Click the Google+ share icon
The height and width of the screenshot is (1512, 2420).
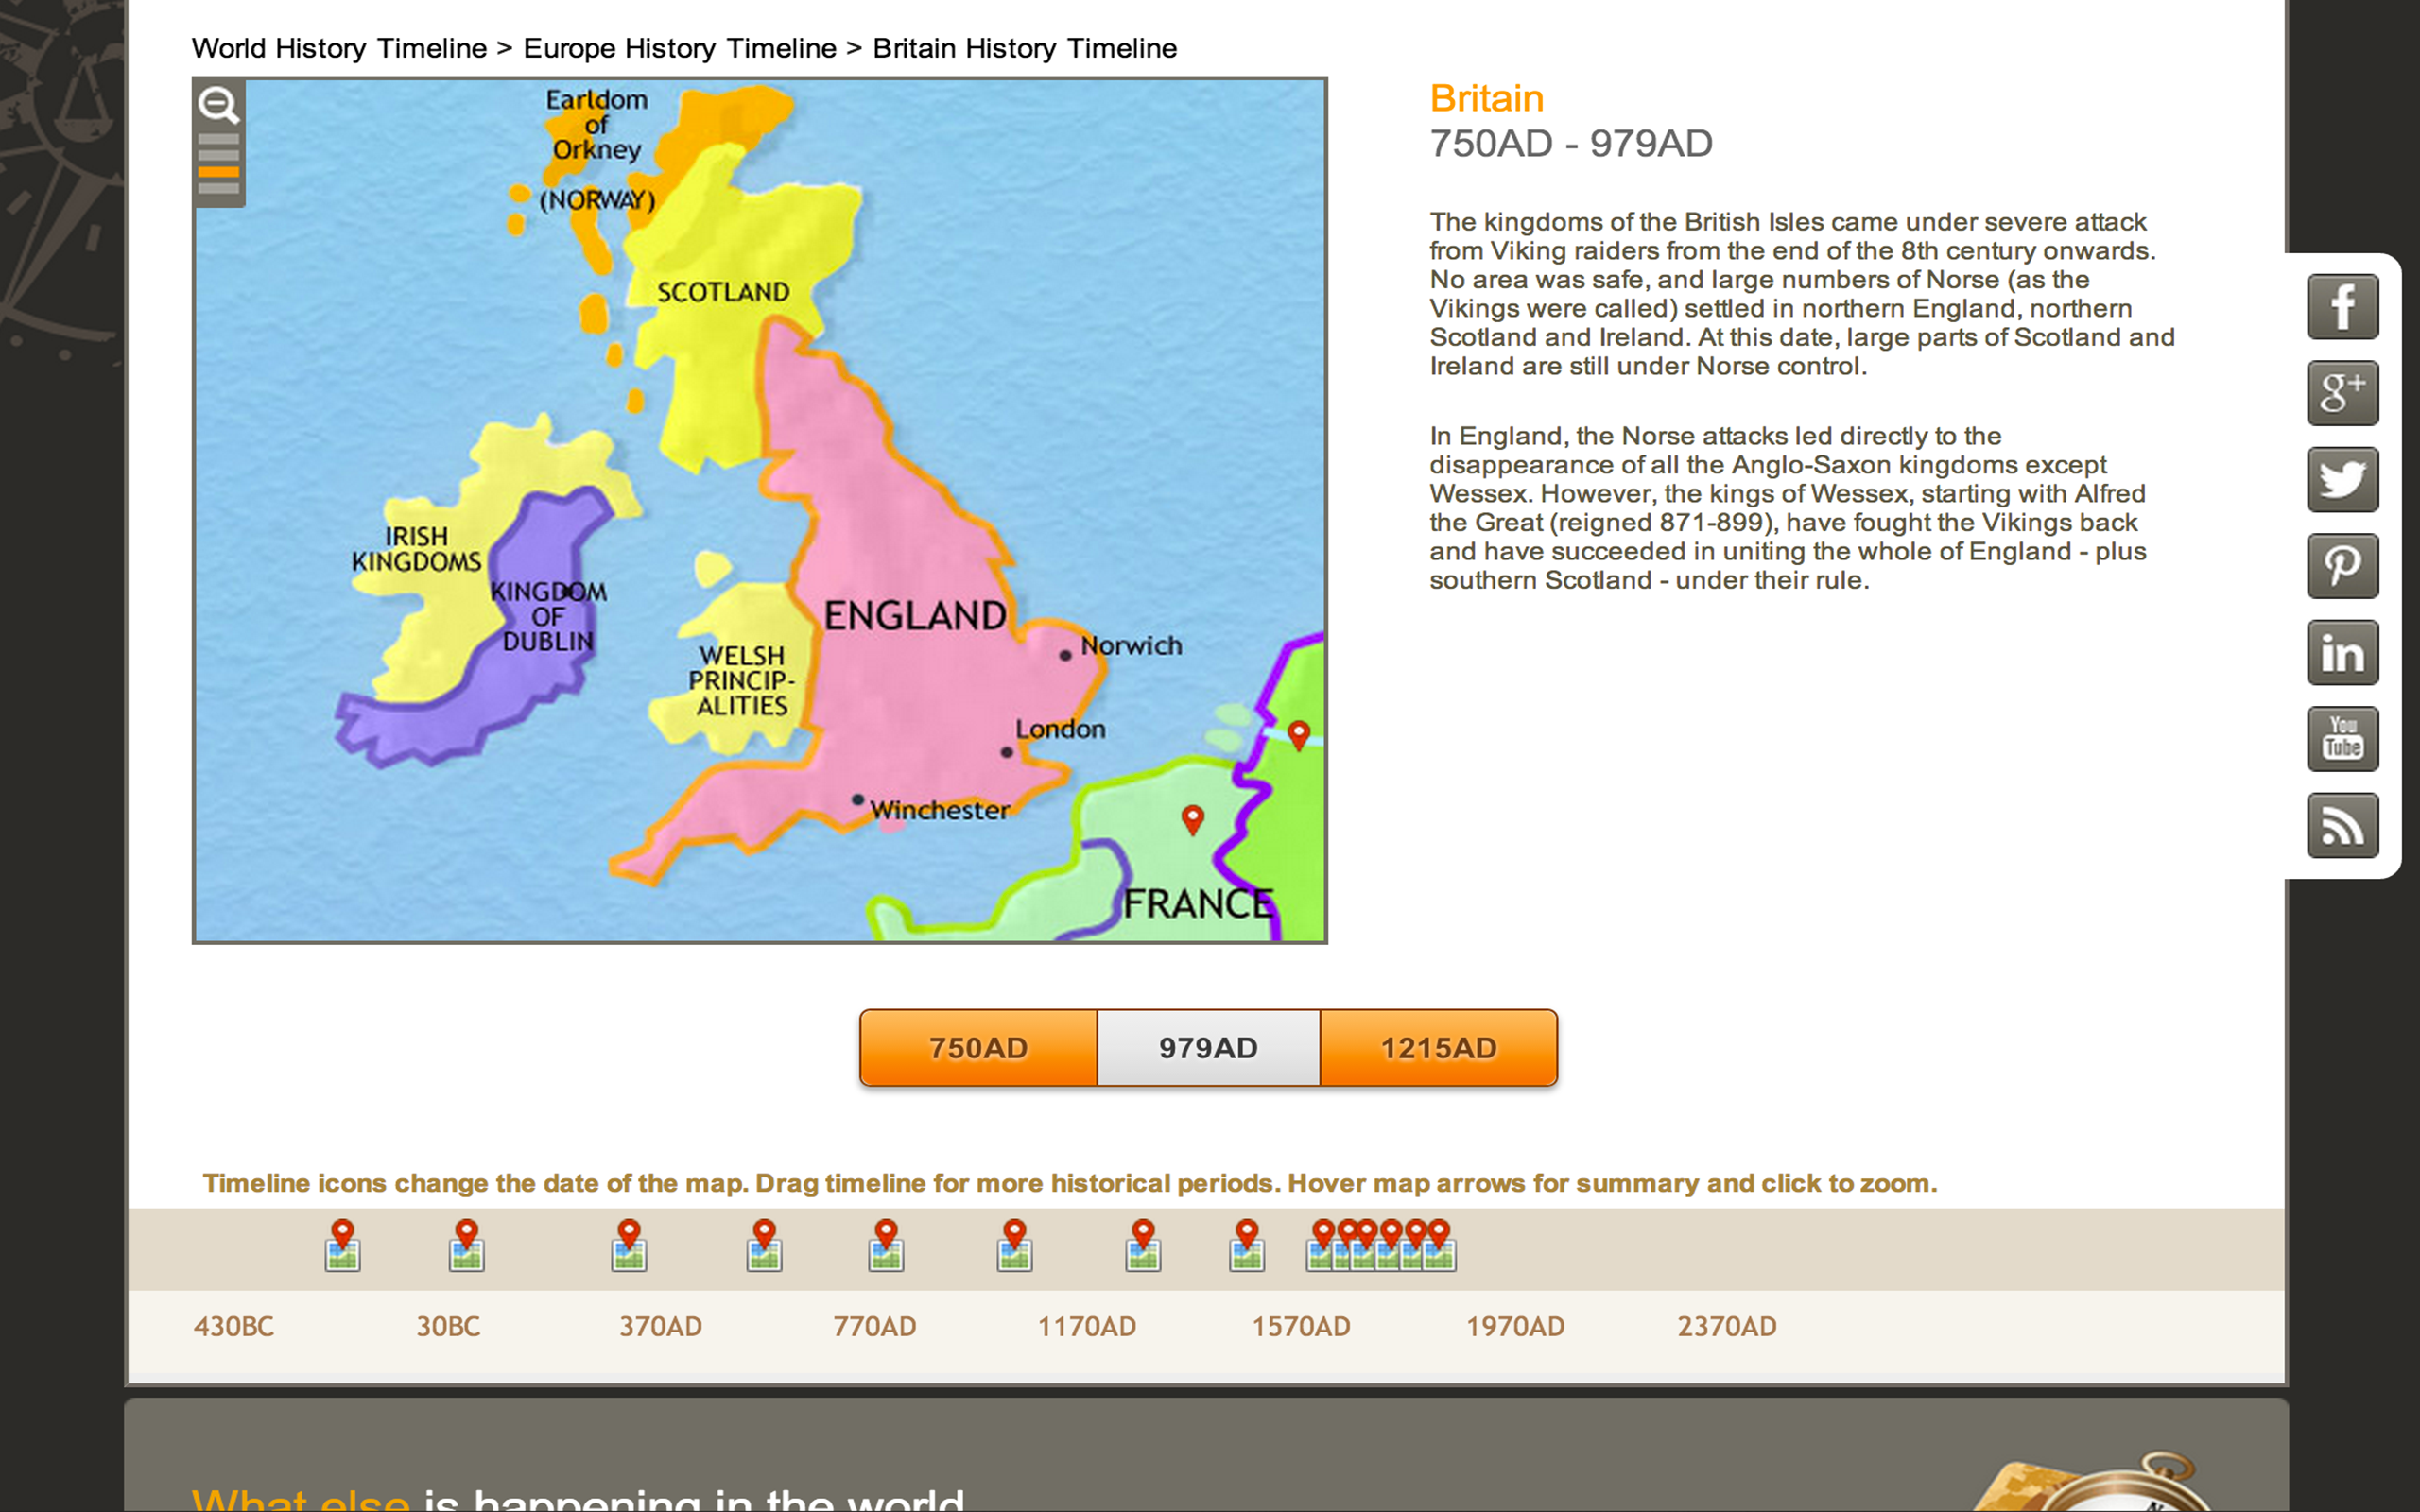tap(2342, 392)
